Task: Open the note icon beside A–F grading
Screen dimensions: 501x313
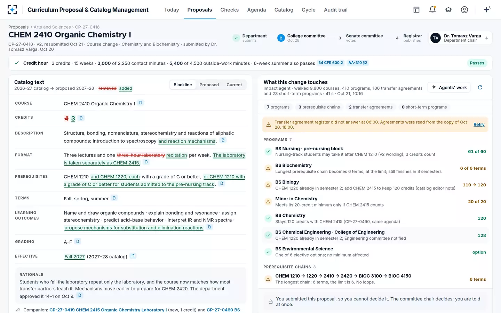Action: click(x=78, y=241)
